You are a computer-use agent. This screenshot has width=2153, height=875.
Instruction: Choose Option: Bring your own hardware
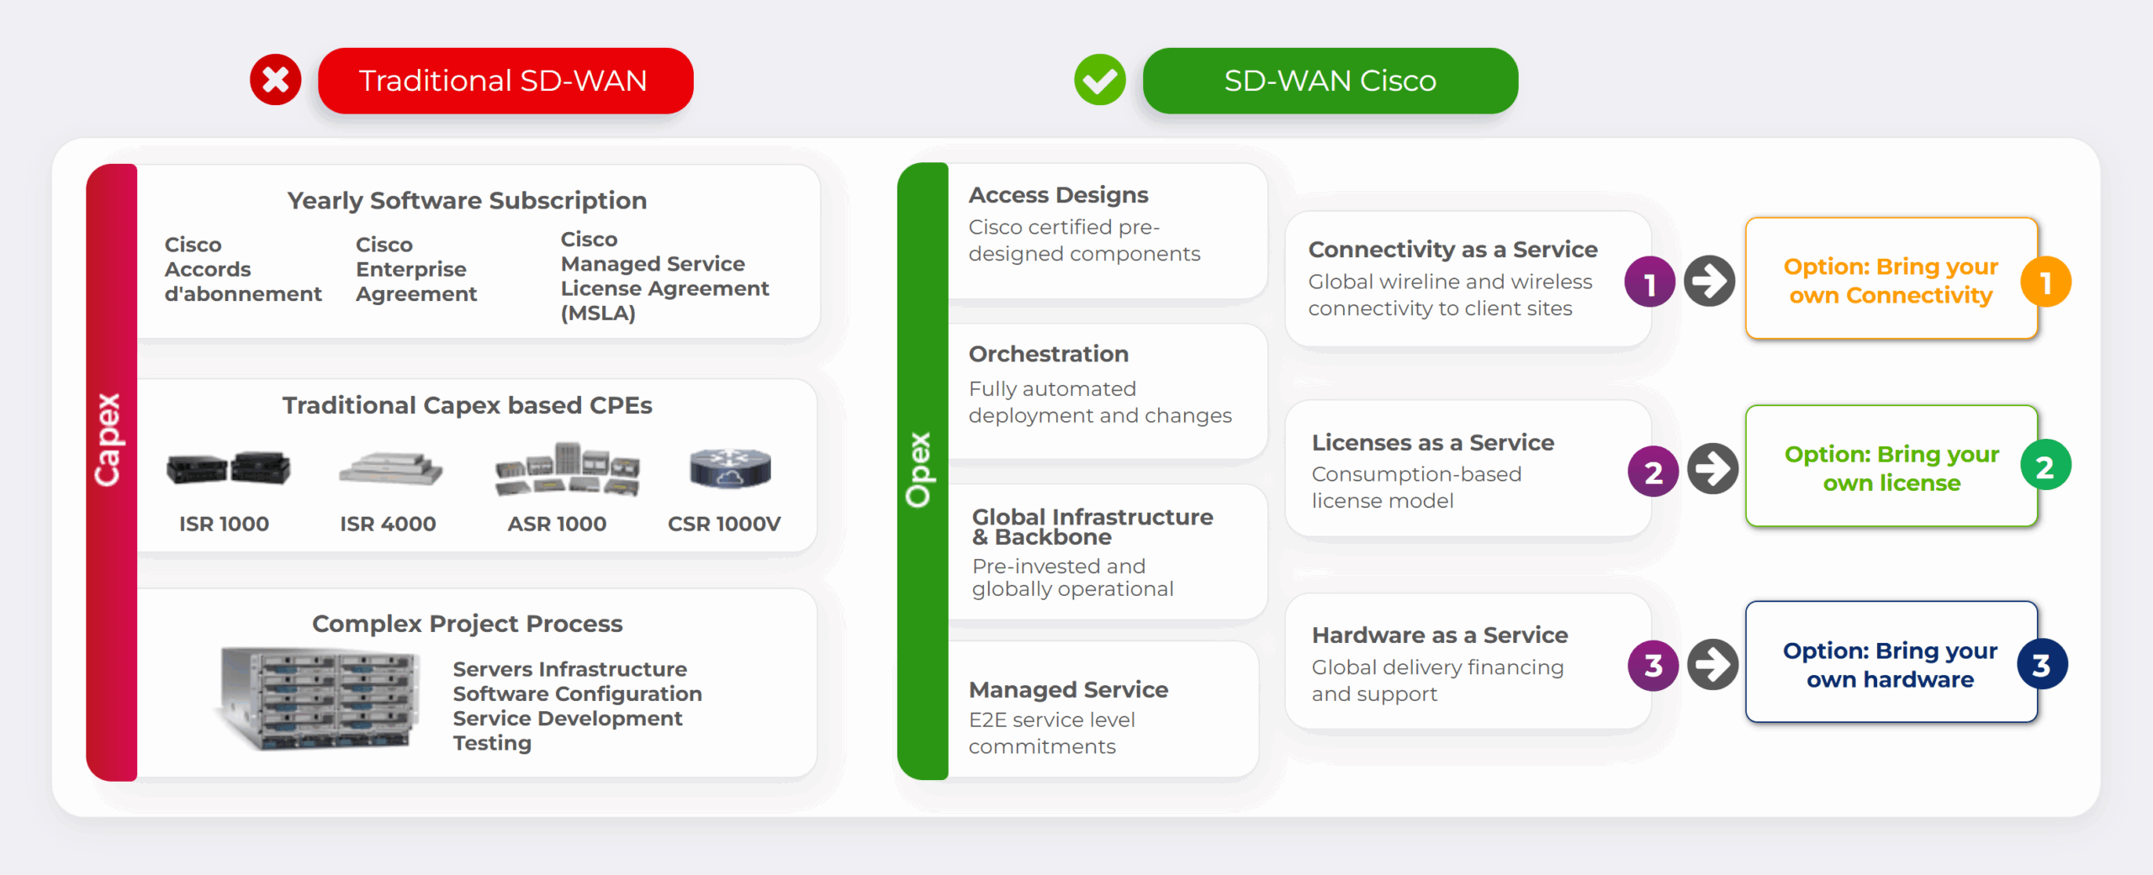pyautogui.click(x=1890, y=663)
